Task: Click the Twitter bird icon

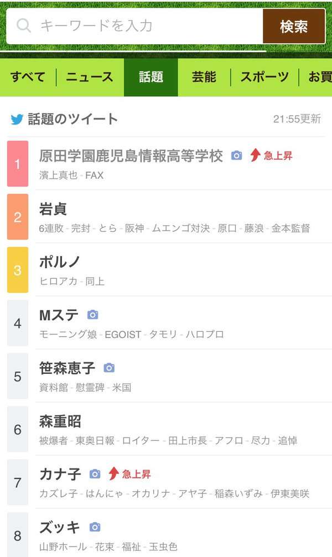Action: point(17,119)
